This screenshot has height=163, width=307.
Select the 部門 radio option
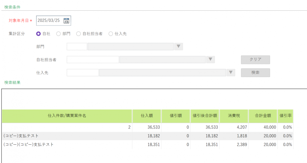[58, 34]
